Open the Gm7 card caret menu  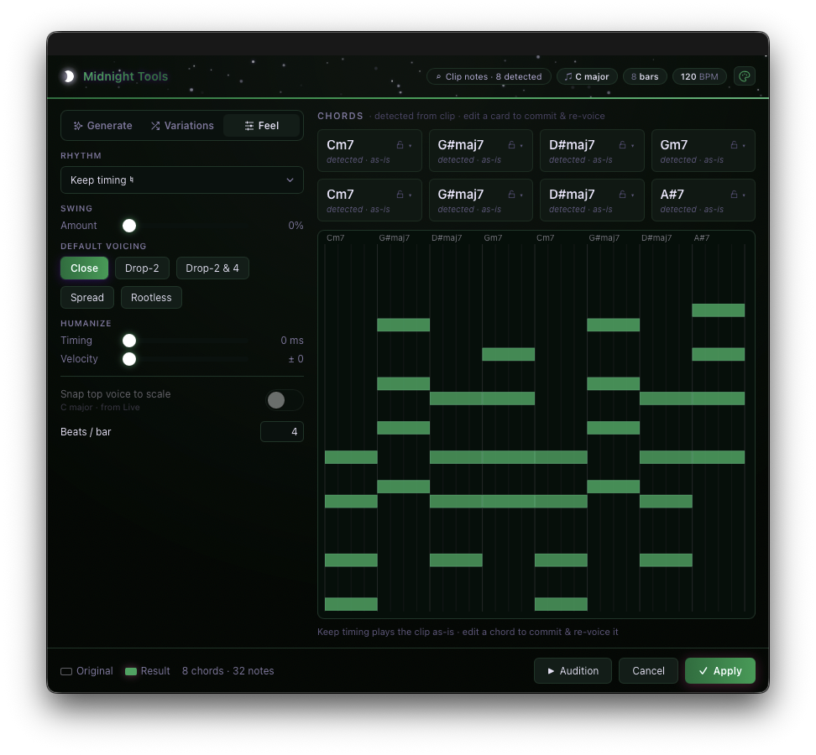(744, 146)
